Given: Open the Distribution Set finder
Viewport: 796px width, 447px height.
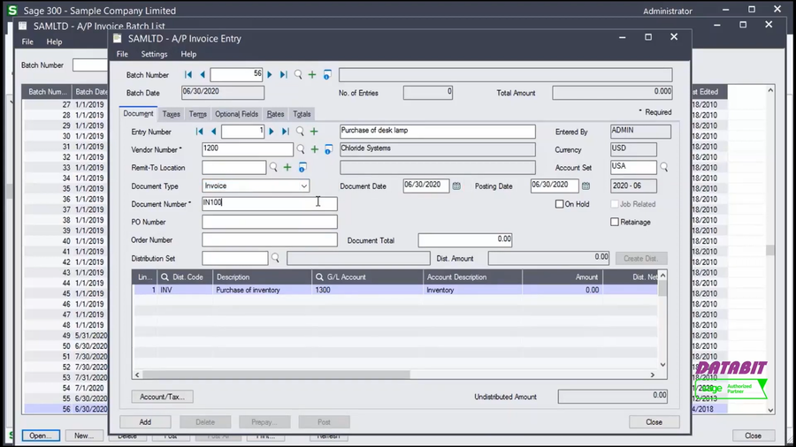Looking at the screenshot, I should click(x=275, y=258).
